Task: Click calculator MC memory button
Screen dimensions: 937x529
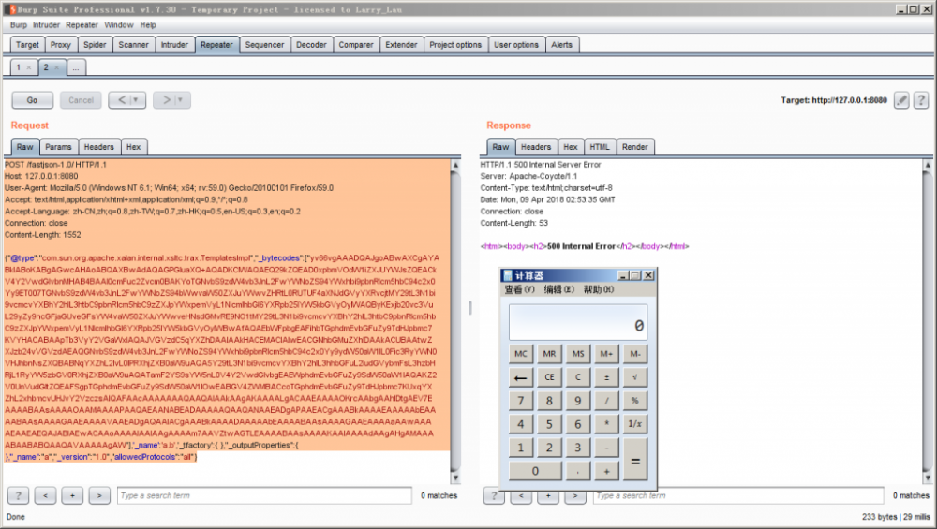Action: coord(520,354)
